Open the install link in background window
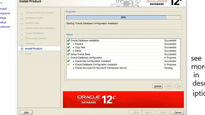The height and width of the screenshot is (115, 205). tap(3, 9)
